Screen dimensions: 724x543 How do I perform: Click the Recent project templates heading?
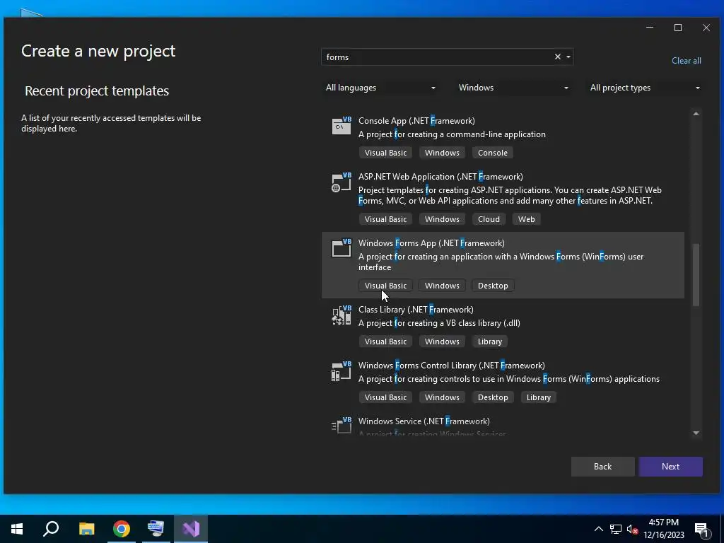(96, 91)
